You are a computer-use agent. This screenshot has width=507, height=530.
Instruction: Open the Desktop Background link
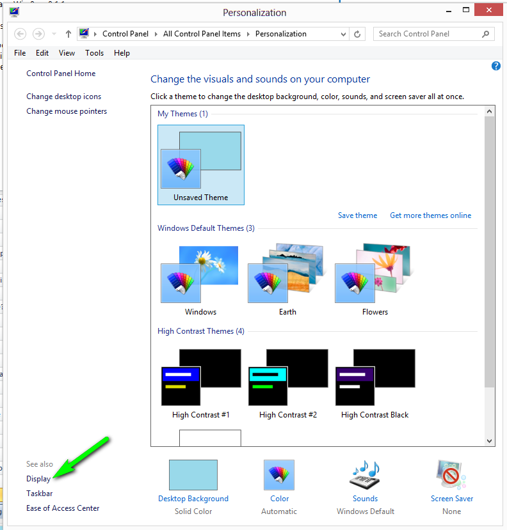(193, 499)
